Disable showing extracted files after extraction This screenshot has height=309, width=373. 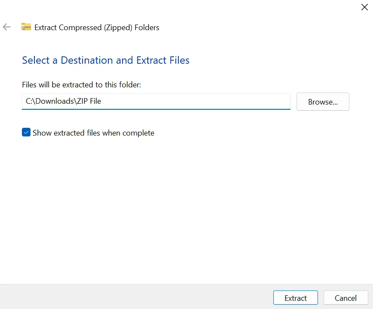tap(26, 132)
